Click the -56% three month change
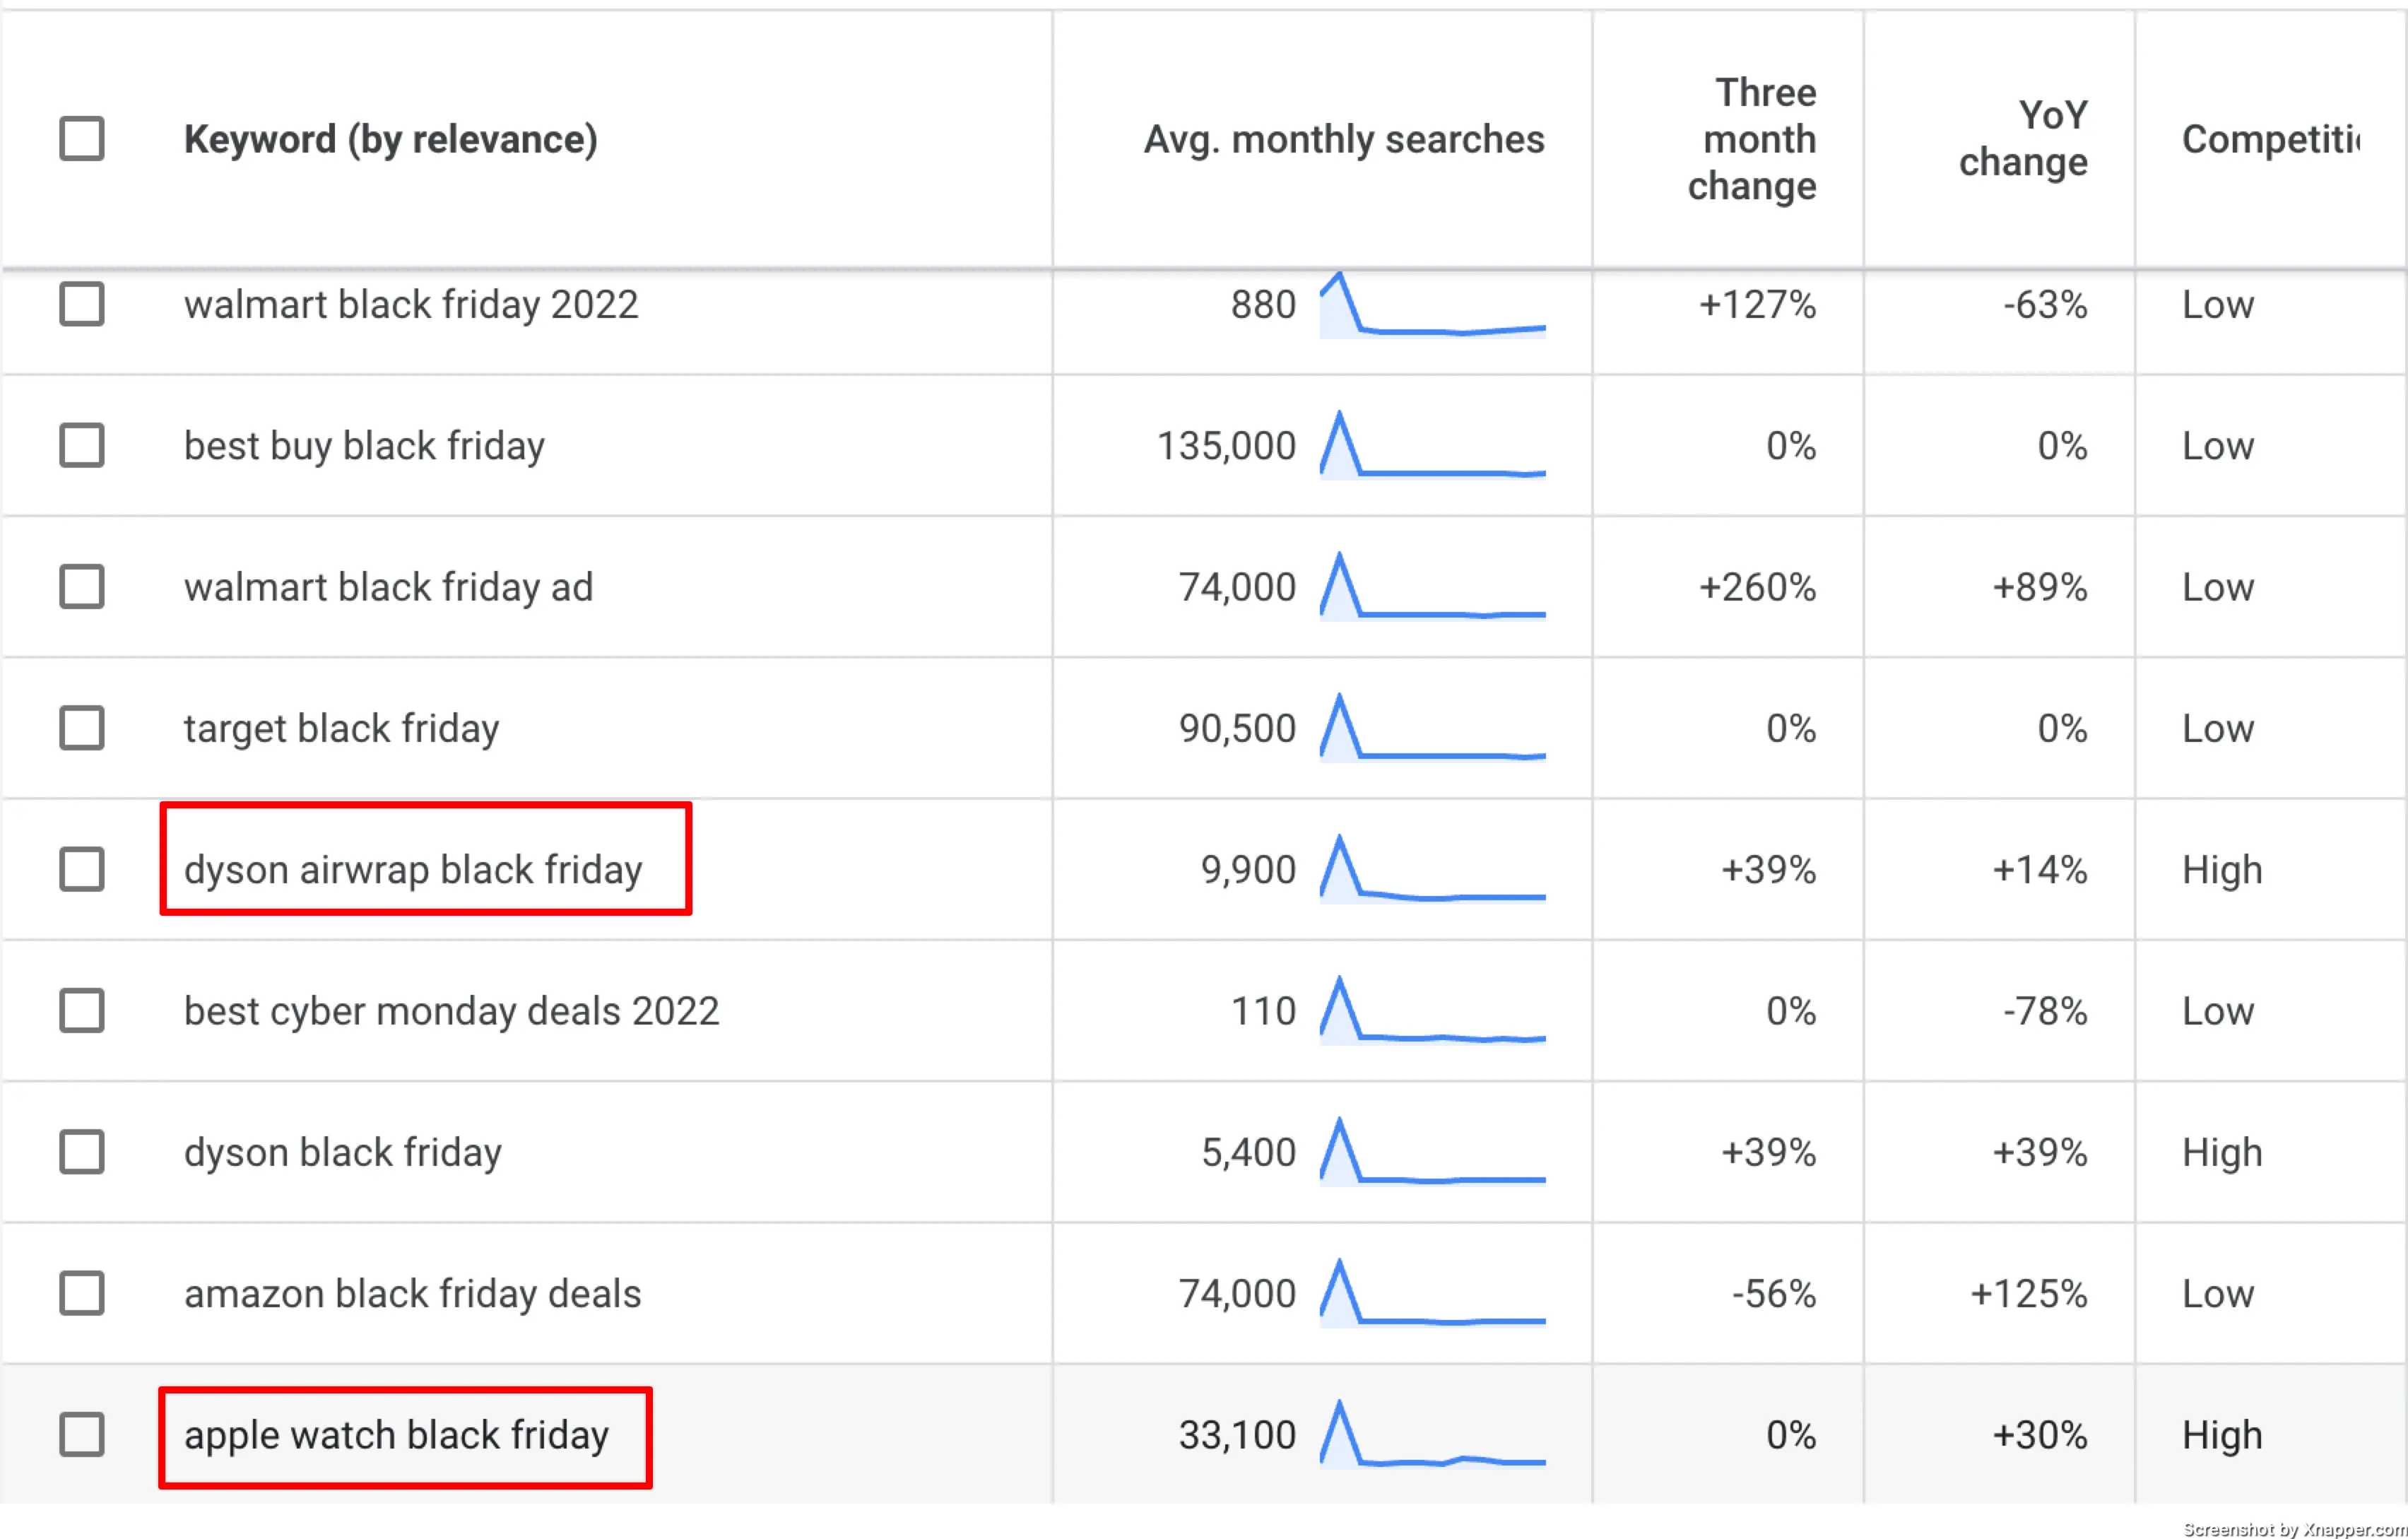Viewport: 2408px width, 1539px height. tap(1774, 1294)
